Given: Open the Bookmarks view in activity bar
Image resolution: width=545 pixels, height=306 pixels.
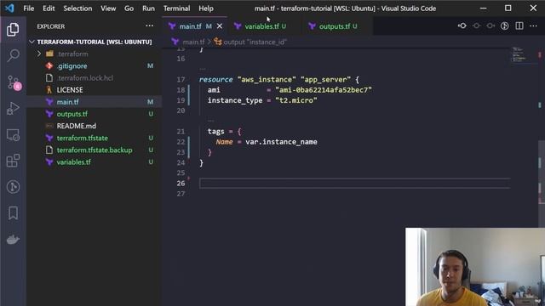Looking at the screenshot, I should 14,213.
